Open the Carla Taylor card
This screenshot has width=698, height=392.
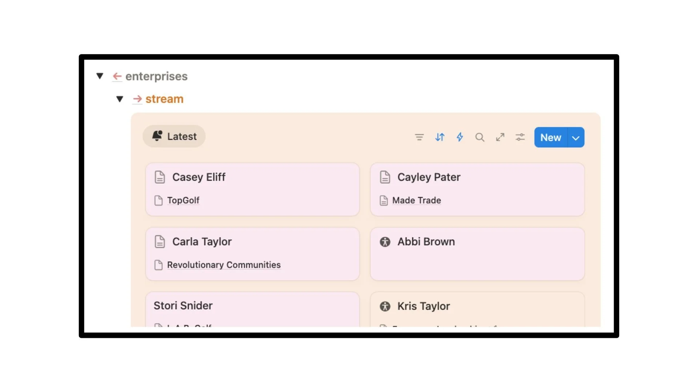(202, 242)
